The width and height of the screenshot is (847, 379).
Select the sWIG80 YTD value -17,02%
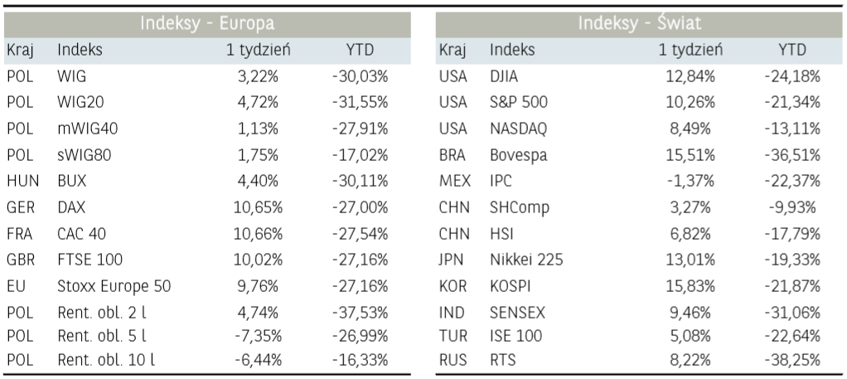tap(360, 155)
